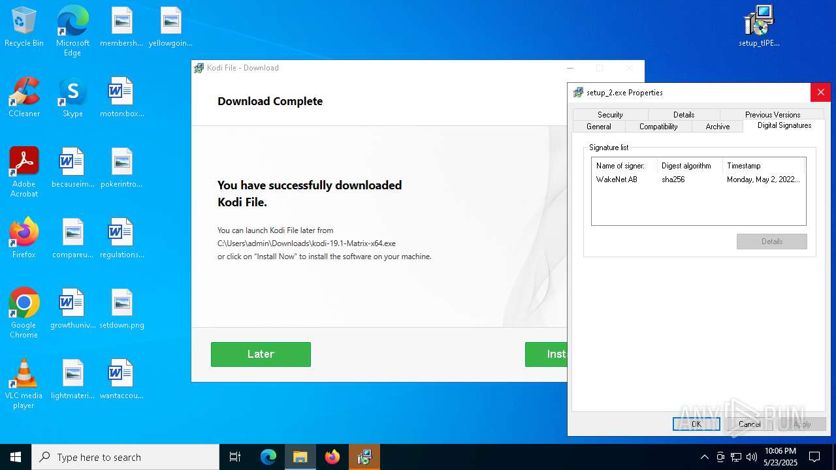The width and height of the screenshot is (836, 470).
Task: Select setup_tIPE... installer icon on desktop
Action: point(759,27)
